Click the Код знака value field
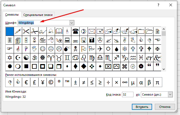The height and width of the screenshot is (115, 180). pyautogui.click(x=128, y=94)
